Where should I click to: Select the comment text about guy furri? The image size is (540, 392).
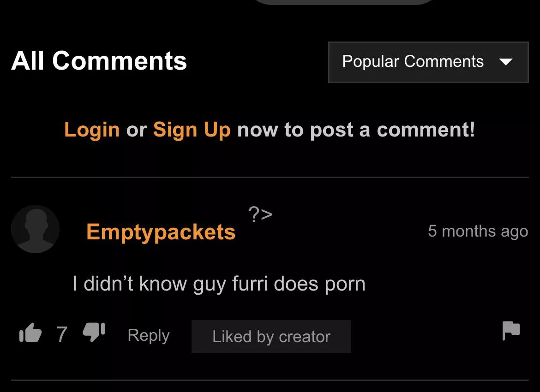pos(219,284)
